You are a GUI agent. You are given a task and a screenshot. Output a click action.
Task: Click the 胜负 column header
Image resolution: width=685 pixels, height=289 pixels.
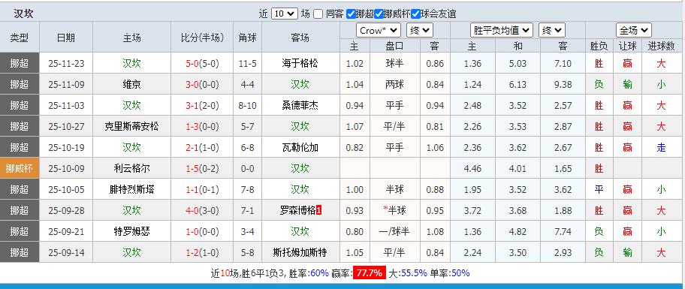pyautogui.click(x=599, y=46)
